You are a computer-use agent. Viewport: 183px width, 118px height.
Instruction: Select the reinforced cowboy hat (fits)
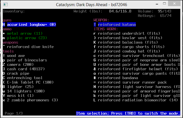pyautogui.click(x=127, y=51)
